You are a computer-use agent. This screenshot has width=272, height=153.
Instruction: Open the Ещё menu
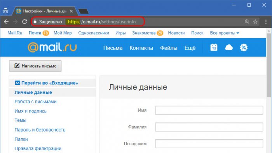190,48
